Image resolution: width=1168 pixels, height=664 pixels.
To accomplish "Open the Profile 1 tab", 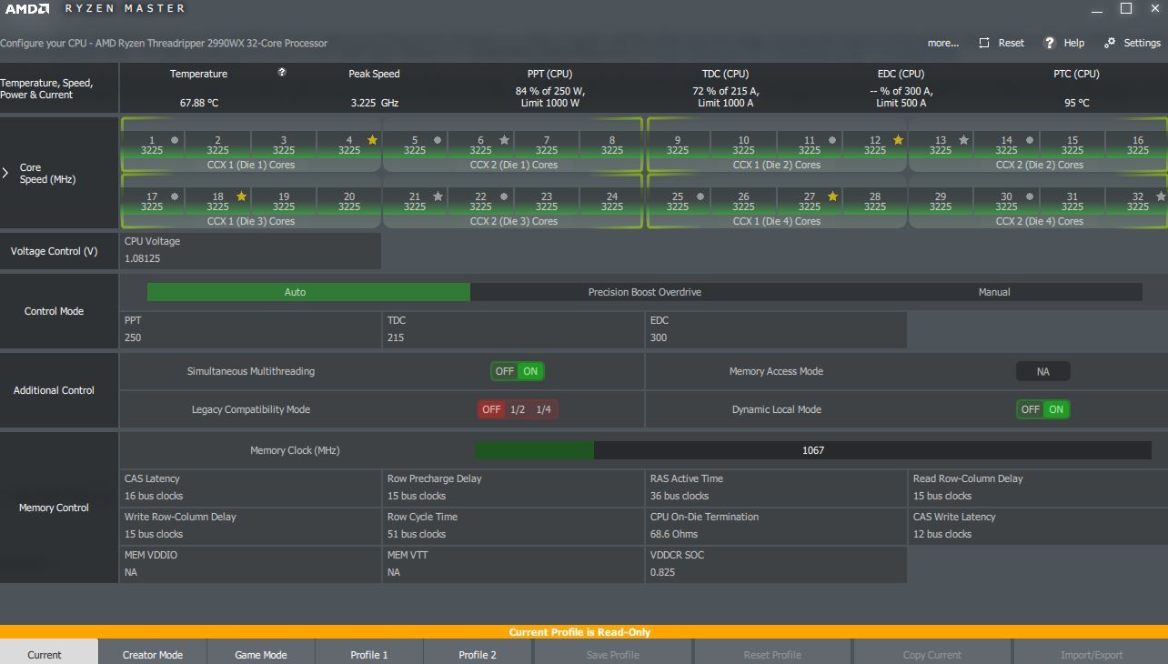I will pos(369,654).
